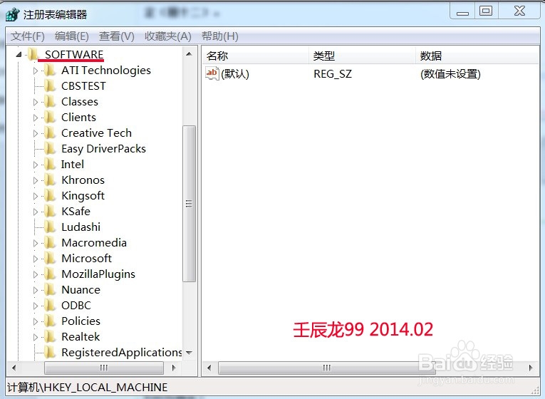The width and height of the screenshot is (545, 399).
Task: Expand the Classes key
Action: (x=36, y=102)
